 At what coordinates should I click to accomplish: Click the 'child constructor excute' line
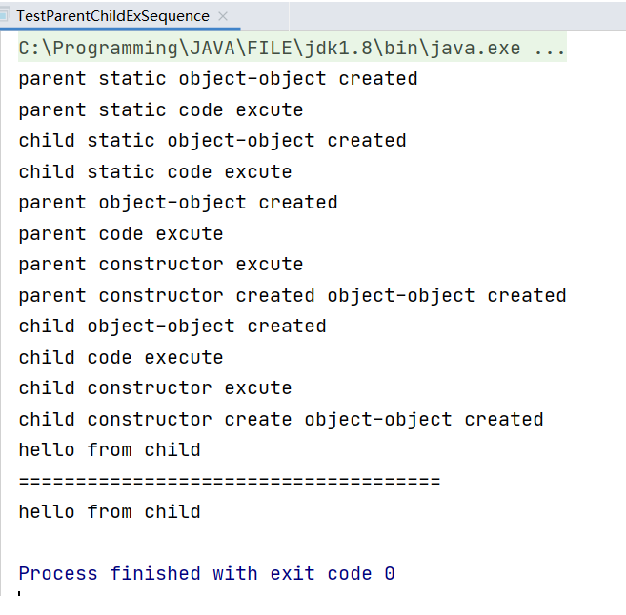154,388
